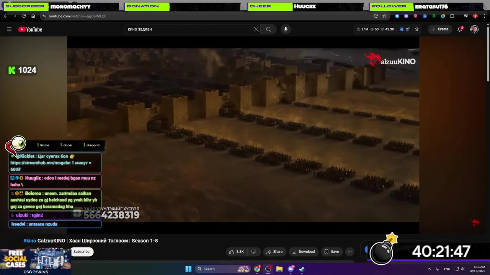Bookmark this page with star
This screenshot has width=490, height=275.
click(384, 16)
